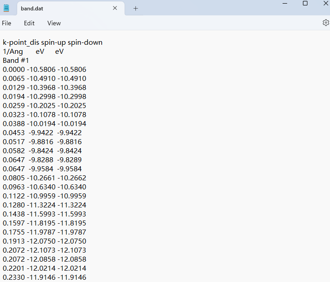Open the File menu
Viewport: 330px width, 282px height.
[x=7, y=23]
